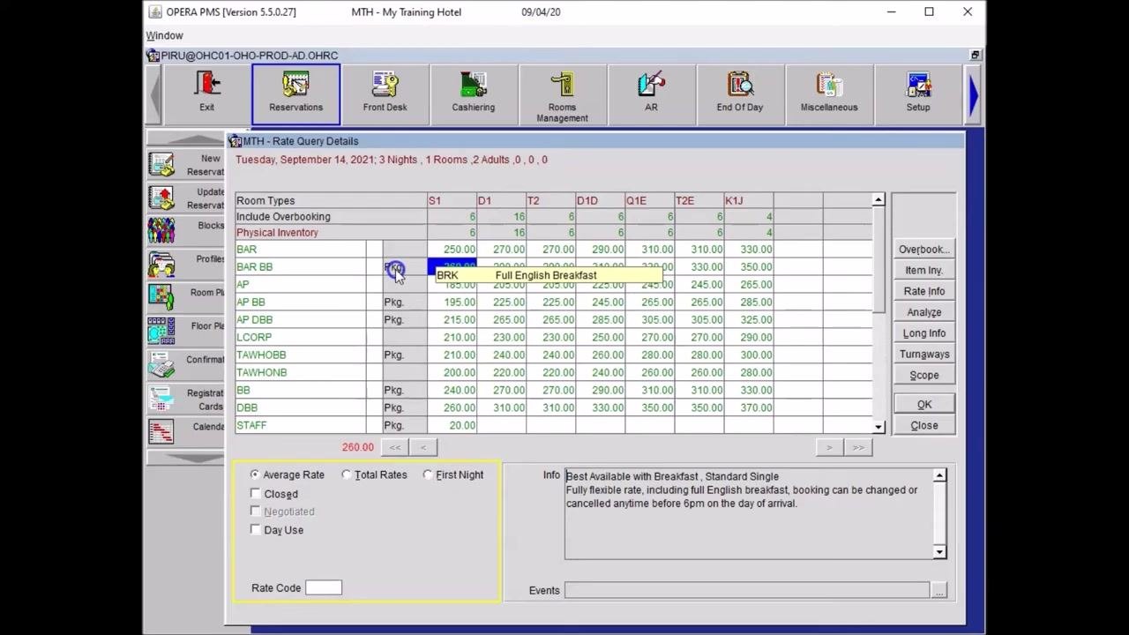Click the Item Inv. button
1129x635 pixels.
tap(923, 271)
